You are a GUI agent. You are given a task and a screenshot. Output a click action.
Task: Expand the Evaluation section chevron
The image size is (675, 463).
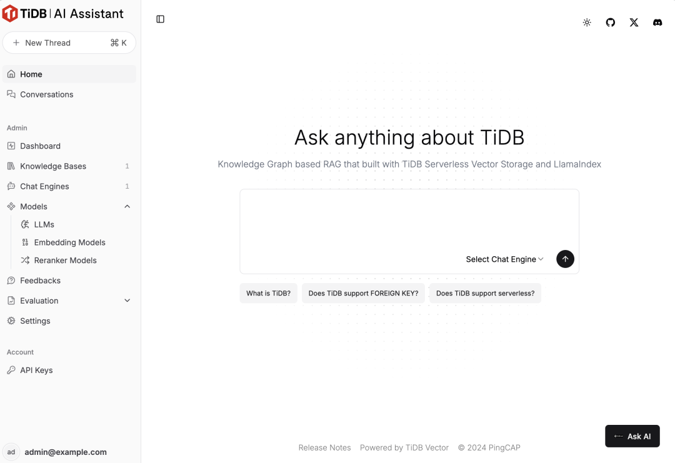127,301
